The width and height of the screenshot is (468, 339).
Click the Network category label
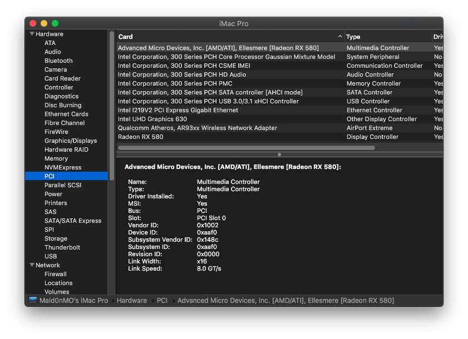tap(48, 265)
